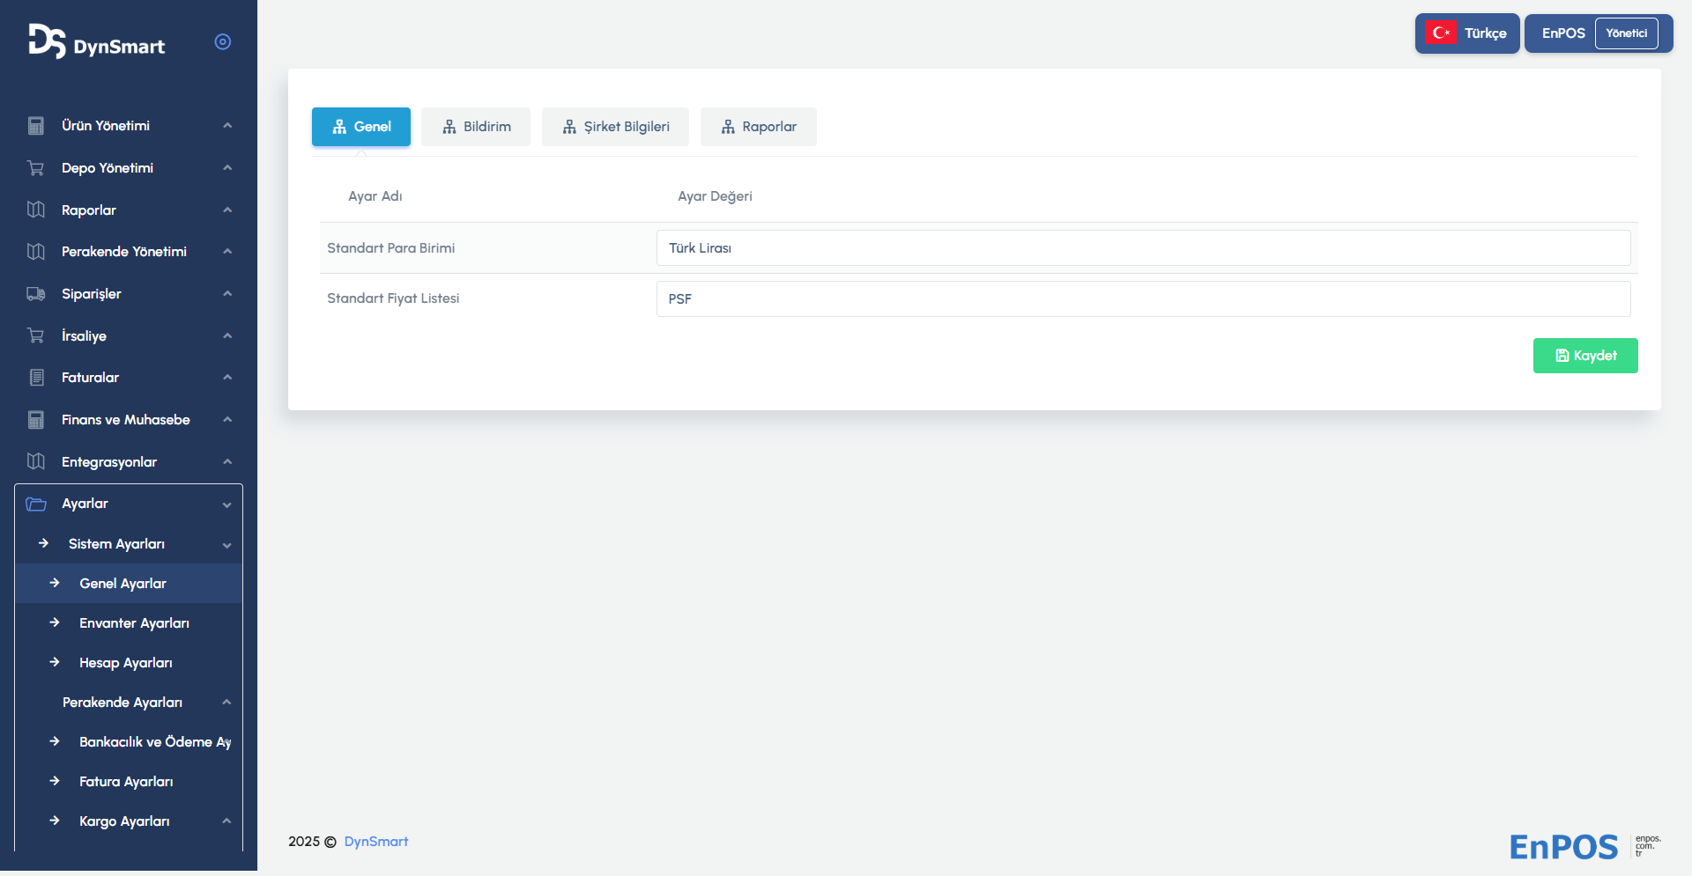This screenshot has width=1692, height=876.
Task: Click the Ayarlar folder icon
Action: coord(36,504)
